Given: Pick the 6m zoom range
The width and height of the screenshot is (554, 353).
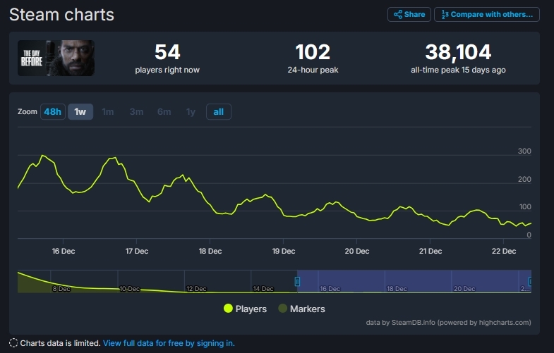Looking at the screenshot, I should (164, 112).
